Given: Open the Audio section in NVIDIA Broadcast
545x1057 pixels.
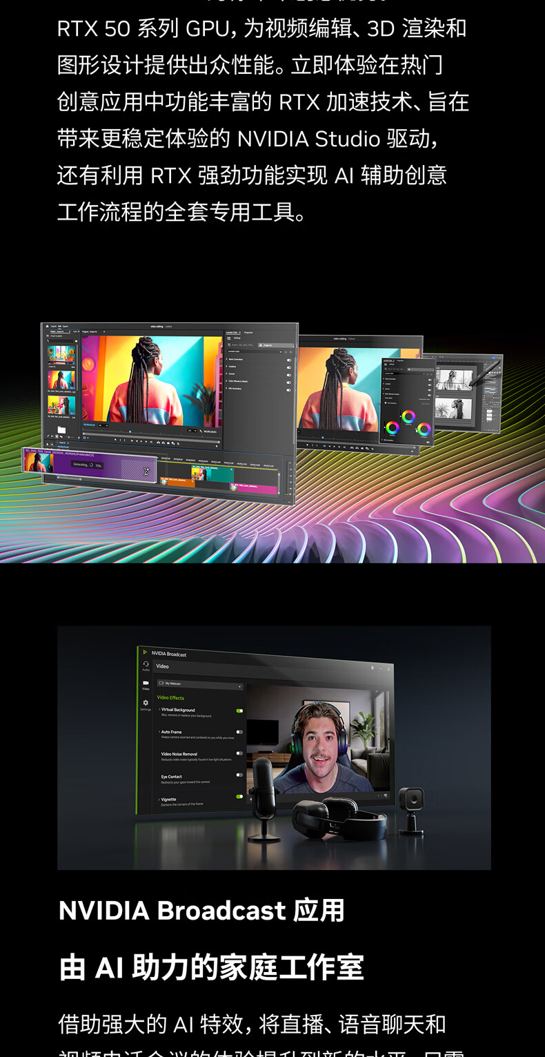Looking at the screenshot, I should pos(146,666).
